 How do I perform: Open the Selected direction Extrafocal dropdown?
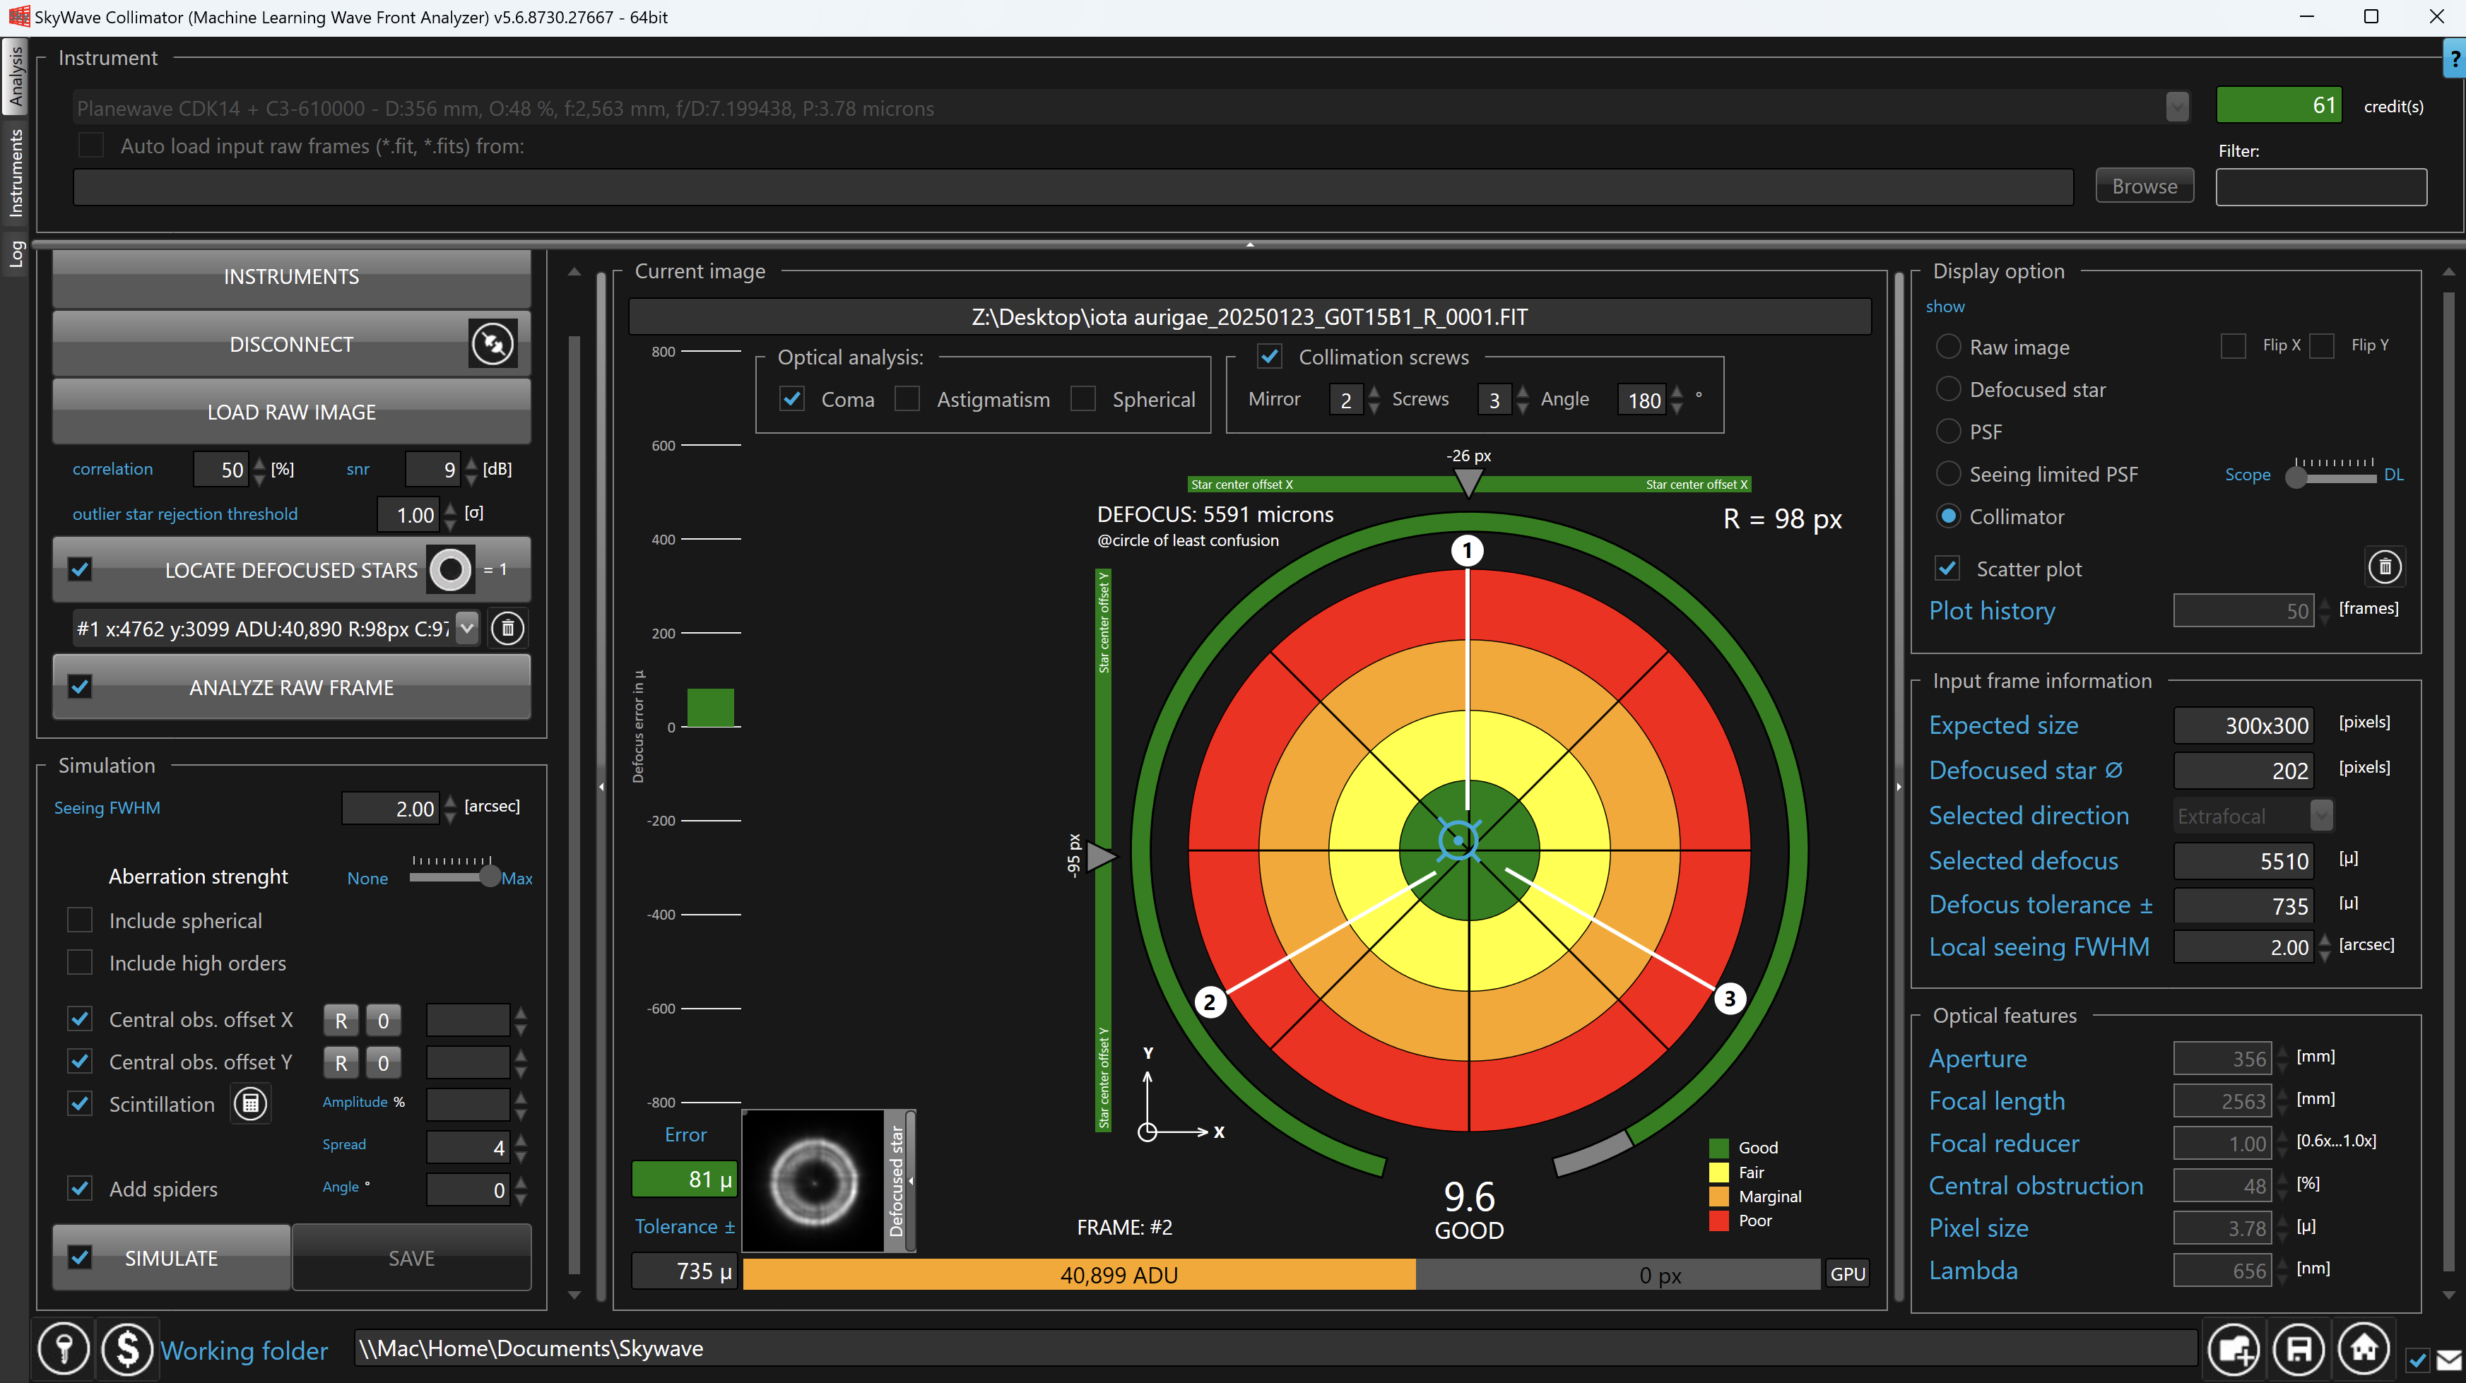2320,815
